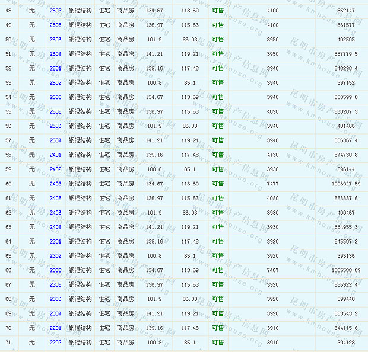Click room 2306 link
The height and width of the screenshot is (352, 368).
(x=55, y=299)
